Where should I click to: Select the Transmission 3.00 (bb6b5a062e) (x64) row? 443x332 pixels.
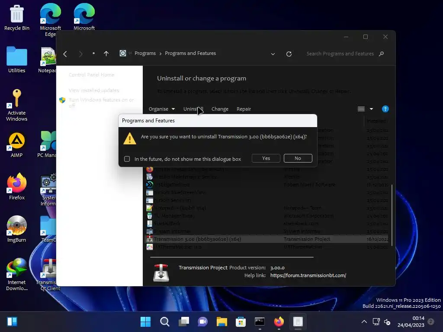coord(266,239)
